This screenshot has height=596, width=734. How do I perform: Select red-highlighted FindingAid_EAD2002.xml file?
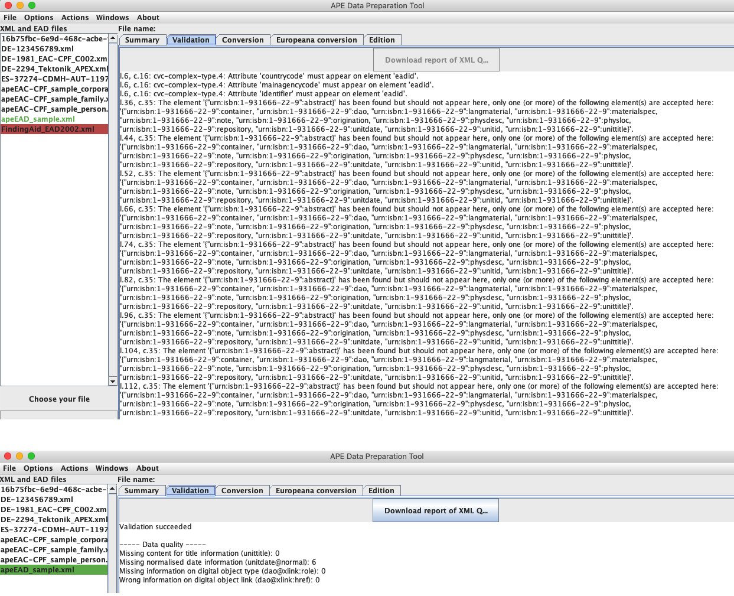(54, 129)
